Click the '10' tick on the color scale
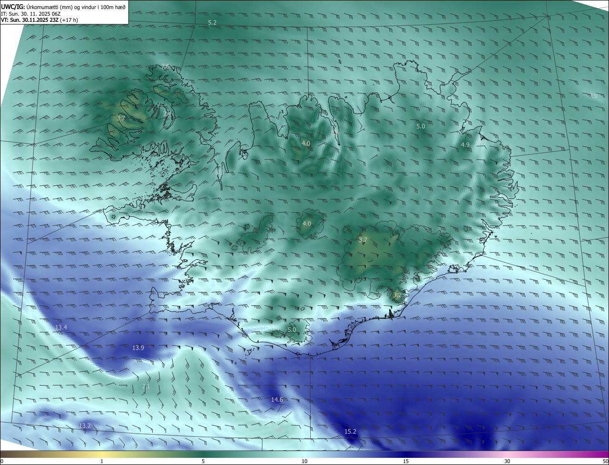The width and height of the screenshot is (609, 465). click(x=304, y=461)
